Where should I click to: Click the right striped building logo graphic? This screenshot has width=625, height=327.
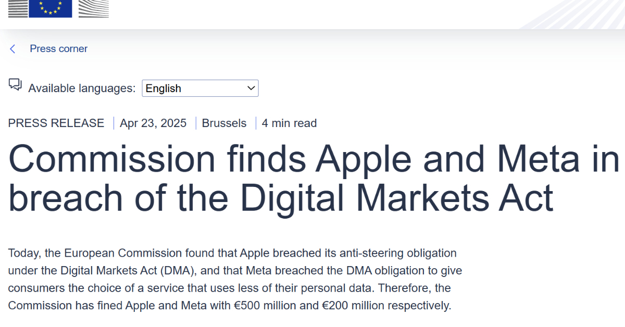(x=94, y=9)
